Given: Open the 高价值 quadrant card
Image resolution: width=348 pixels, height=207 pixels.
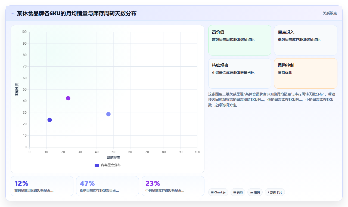Looking at the screenshot, I should point(240,40).
